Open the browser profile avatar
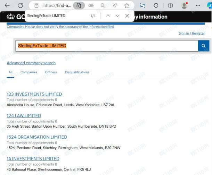This screenshot has width=212, height=175. (x=185, y=6)
